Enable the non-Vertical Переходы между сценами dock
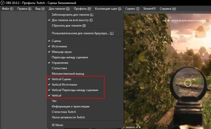 click(x=85, y=57)
